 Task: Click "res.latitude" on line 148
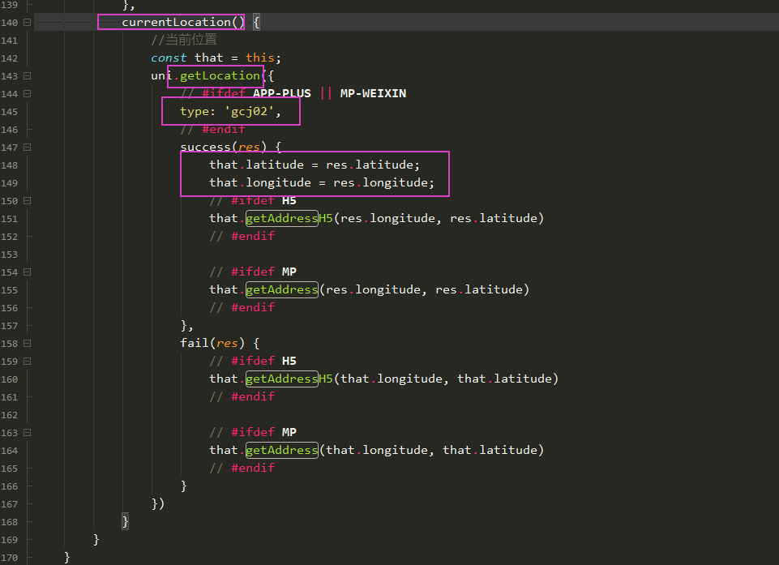(x=370, y=165)
